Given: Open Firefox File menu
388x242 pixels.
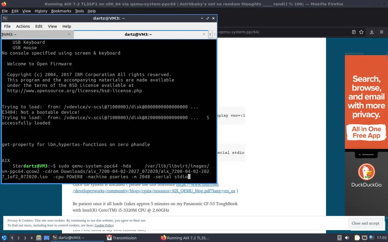Looking at the screenshot, I should click(5, 11).
